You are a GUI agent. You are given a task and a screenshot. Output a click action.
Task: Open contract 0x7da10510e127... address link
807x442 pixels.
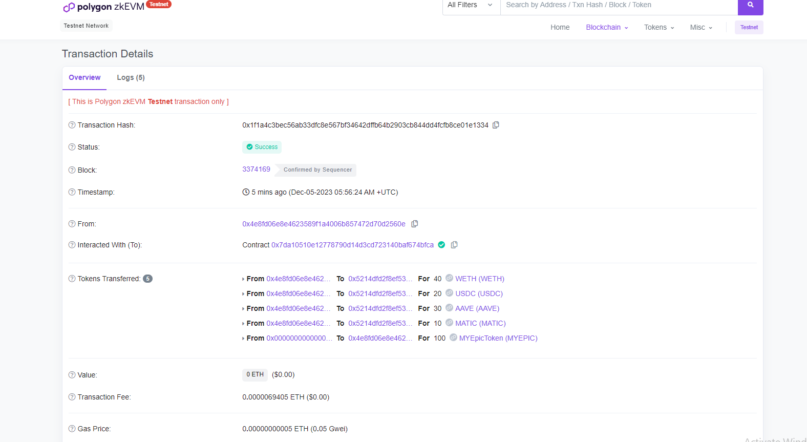click(x=352, y=245)
